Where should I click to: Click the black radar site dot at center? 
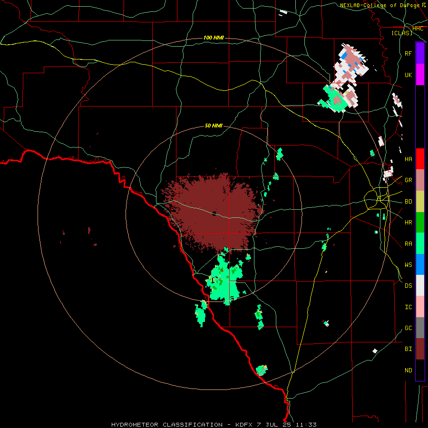tap(214, 214)
